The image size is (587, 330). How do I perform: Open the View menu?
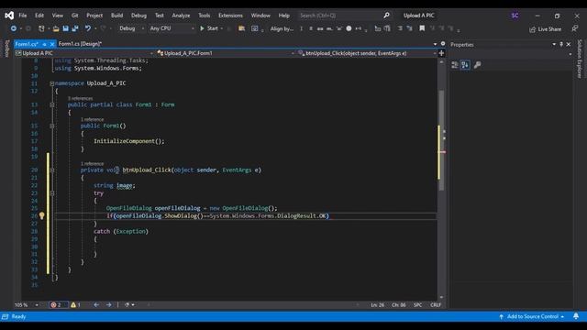[57, 16]
